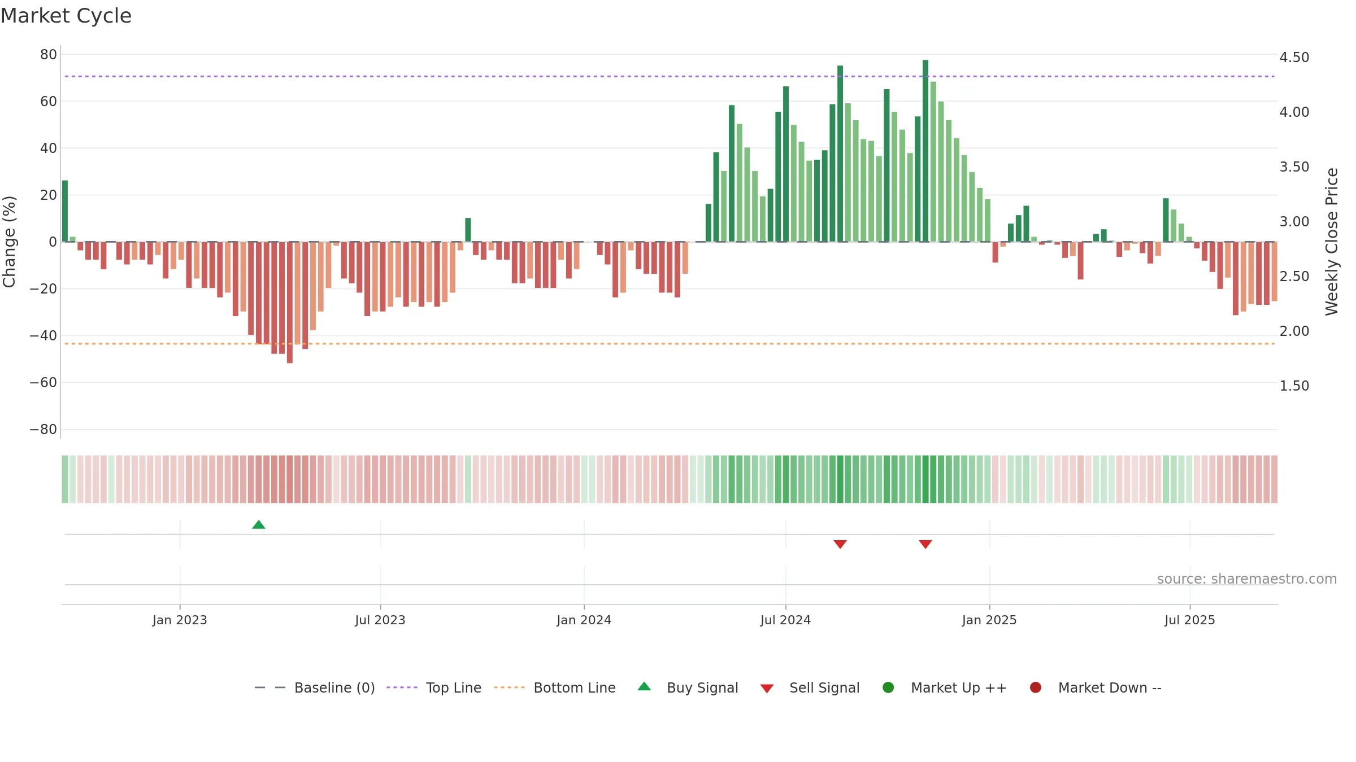Click the green Buy Signal legend triangle icon
1356x762 pixels.
pos(644,686)
